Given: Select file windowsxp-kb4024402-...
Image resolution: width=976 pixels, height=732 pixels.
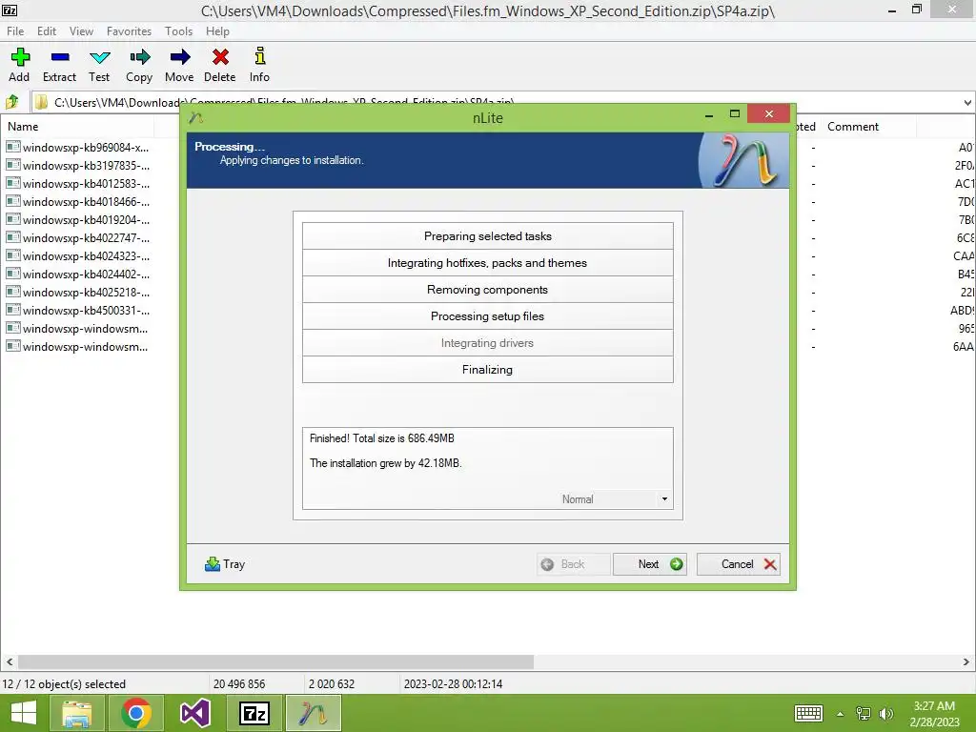Looking at the screenshot, I should tap(86, 274).
